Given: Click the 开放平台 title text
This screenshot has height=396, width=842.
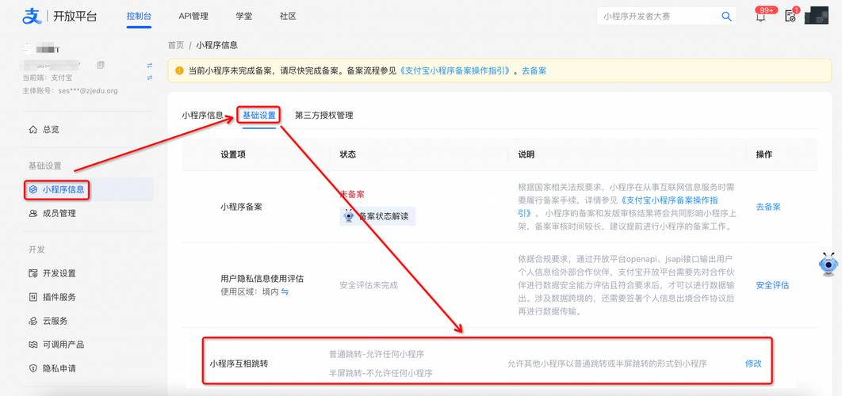Looking at the screenshot, I should [75, 16].
